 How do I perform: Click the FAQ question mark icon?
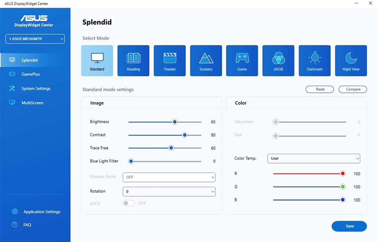(x=15, y=224)
